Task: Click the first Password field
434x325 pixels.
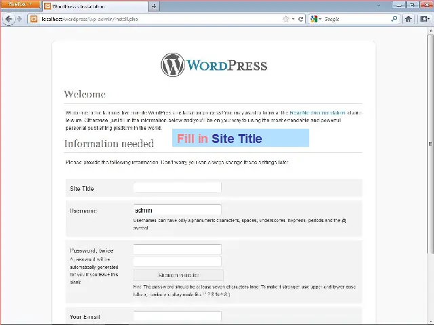Action: pos(178,249)
